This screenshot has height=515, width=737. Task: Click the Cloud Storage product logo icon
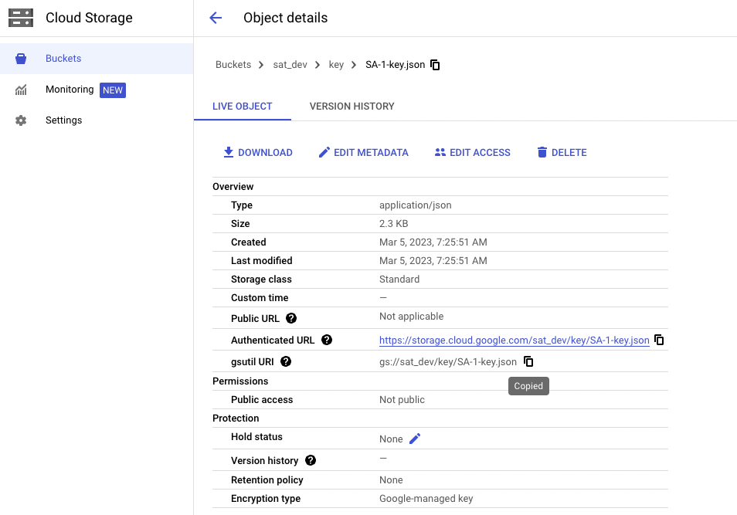pyautogui.click(x=21, y=18)
